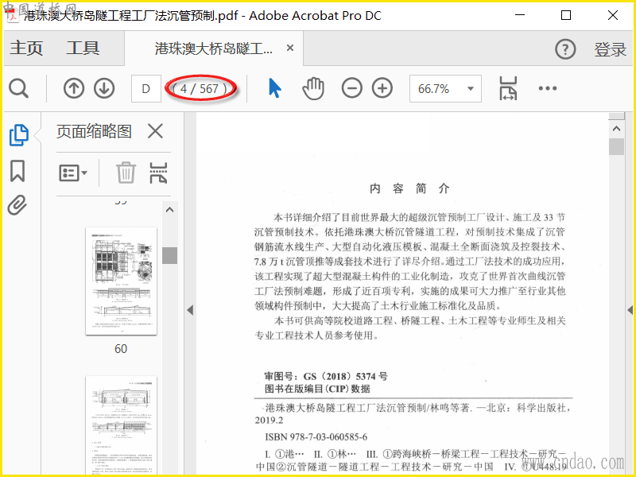
Task: Zoom in with the plus icon
Action: click(382, 88)
